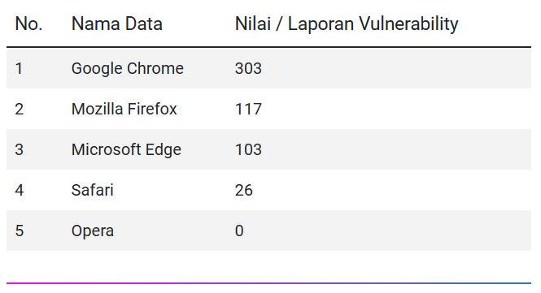Screen dimensions: 541x293
Task: Click the "Nilai / Laporan Vulnerability" header
Action: click(347, 24)
